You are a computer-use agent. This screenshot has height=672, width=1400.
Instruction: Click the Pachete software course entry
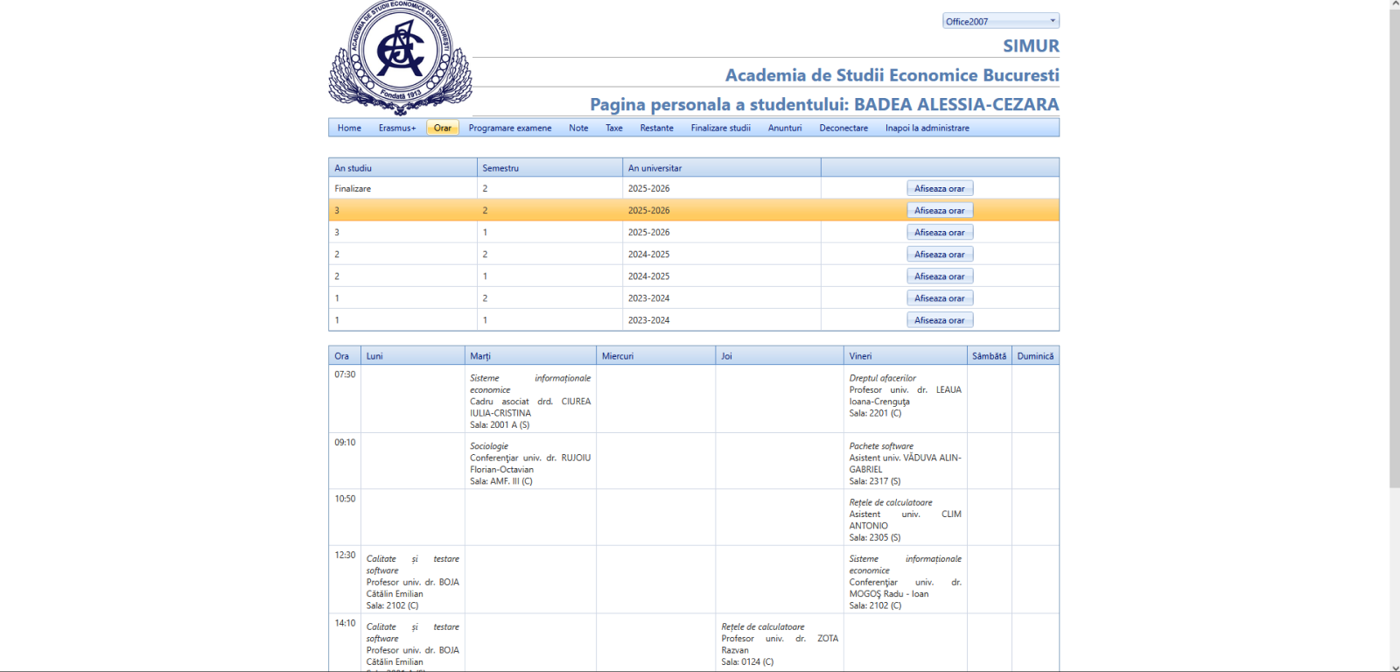click(906, 464)
